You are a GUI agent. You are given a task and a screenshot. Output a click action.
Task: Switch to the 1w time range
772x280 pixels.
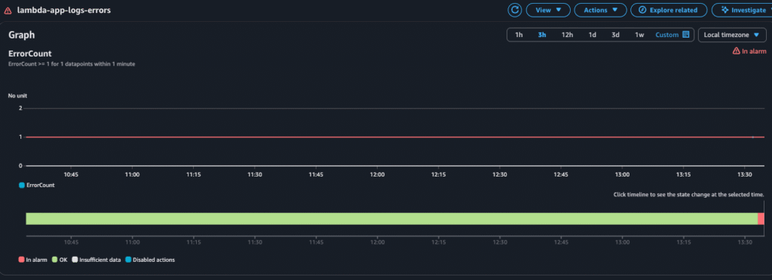click(639, 35)
